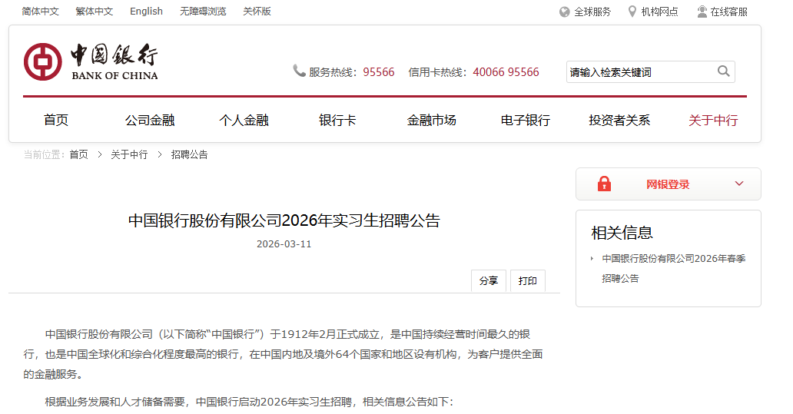Image resolution: width=793 pixels, height=414 pixels.
Task: Open 全球服务 link text
Action: [592, 12]
